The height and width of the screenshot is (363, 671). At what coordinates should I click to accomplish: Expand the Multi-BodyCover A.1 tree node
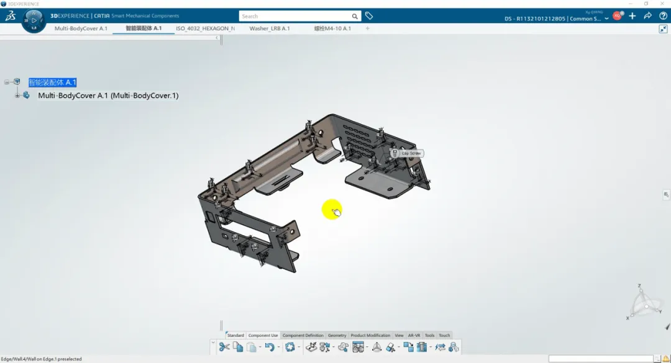[x=17, y=96]
